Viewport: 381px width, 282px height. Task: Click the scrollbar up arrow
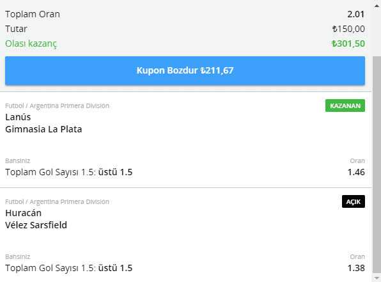click(377, 6)
